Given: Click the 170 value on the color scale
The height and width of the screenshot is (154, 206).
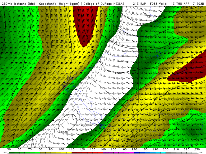Looking at the screenshot, I should pyautogui.click(x=134, y=149).
